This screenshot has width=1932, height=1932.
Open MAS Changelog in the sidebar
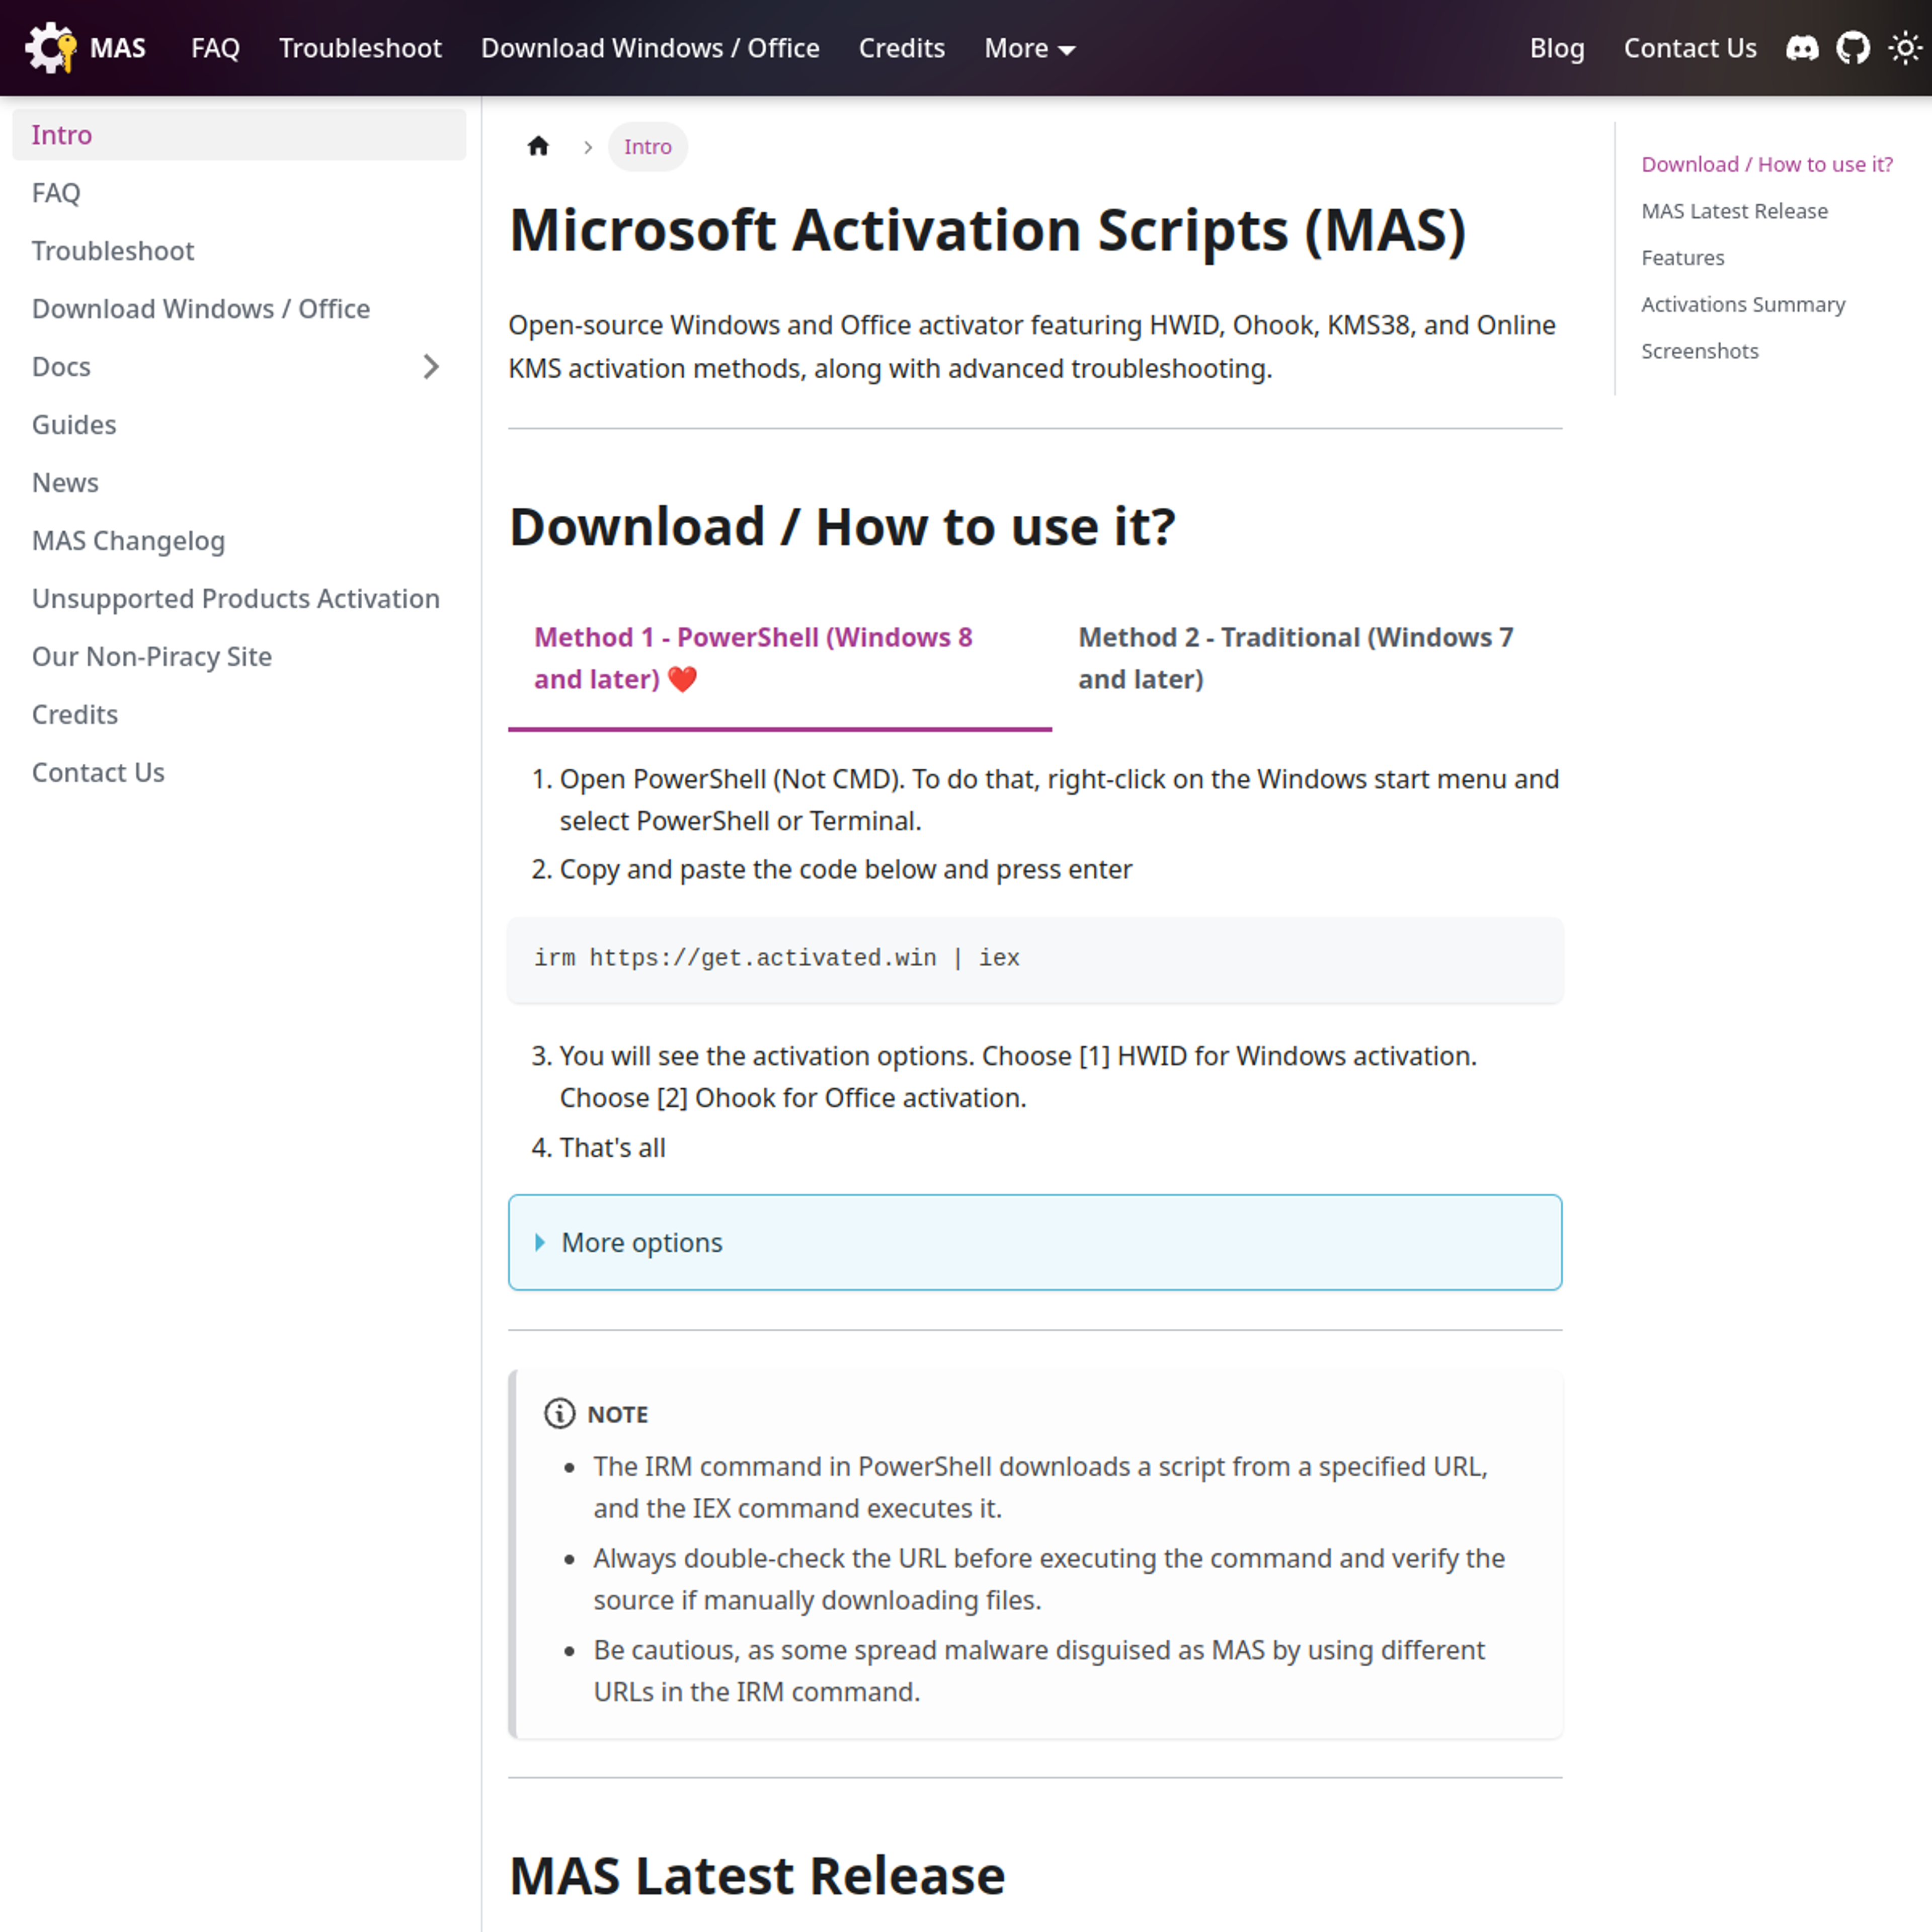tap(239, 541)
